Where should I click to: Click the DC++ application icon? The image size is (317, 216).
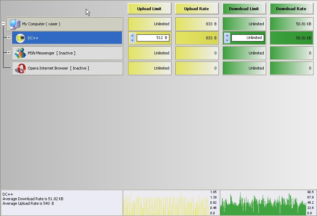pos(20,38)
